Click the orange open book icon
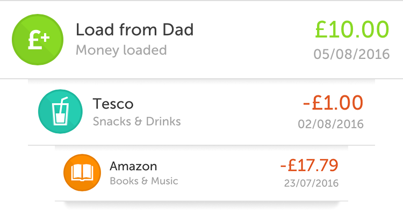Image resolution: width=403 pixels, height=210 pixels. 82,172
